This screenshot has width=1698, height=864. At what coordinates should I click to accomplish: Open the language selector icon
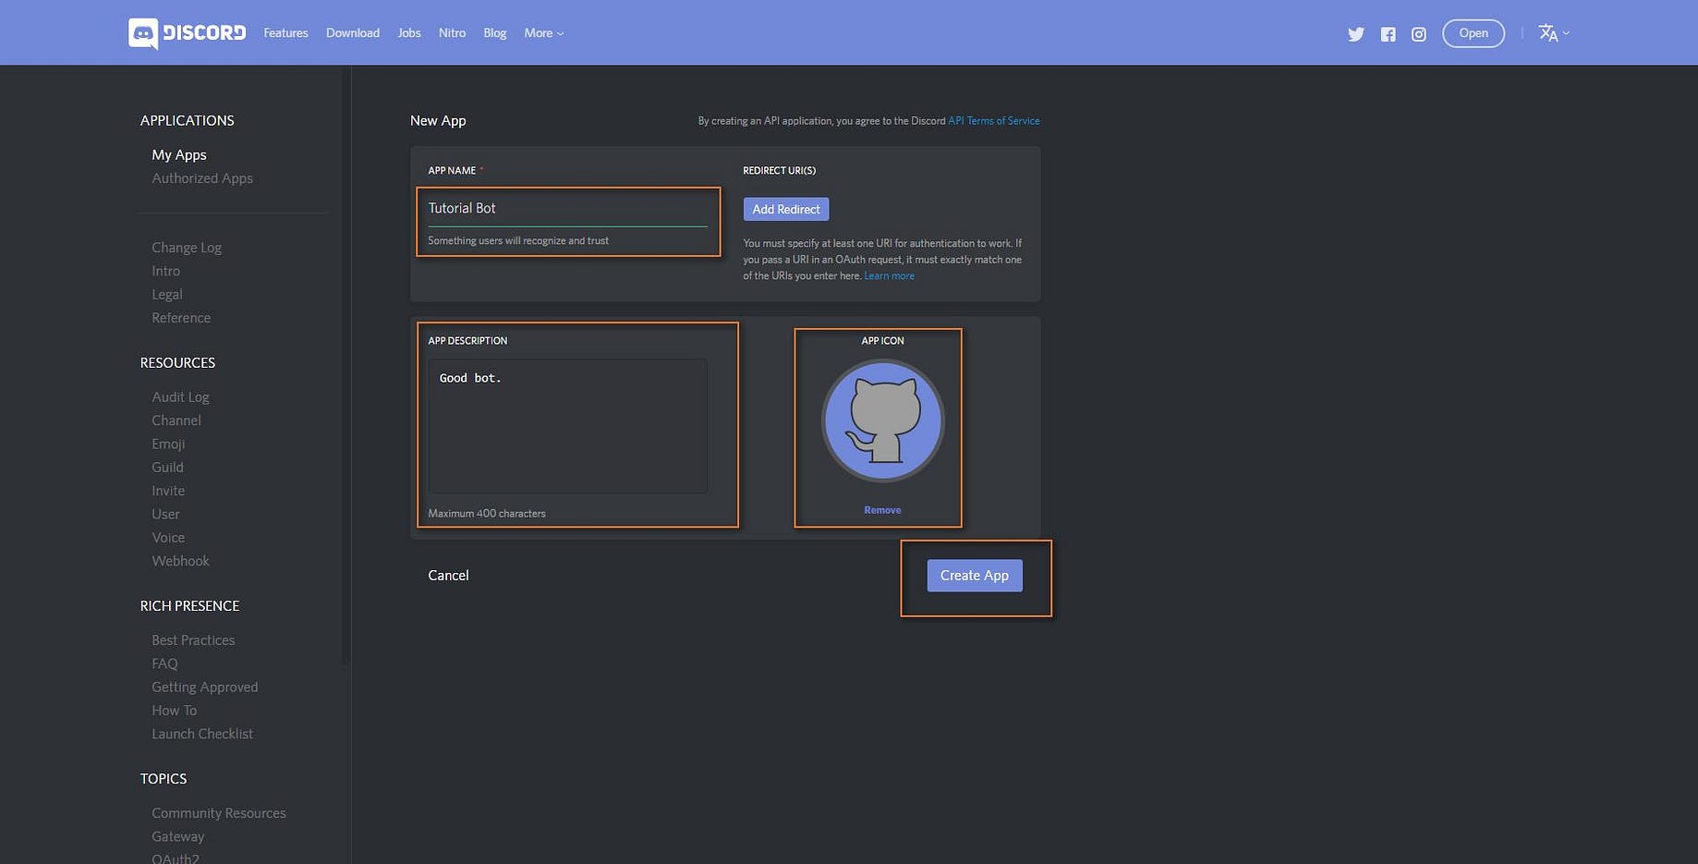click(1553, 33)
